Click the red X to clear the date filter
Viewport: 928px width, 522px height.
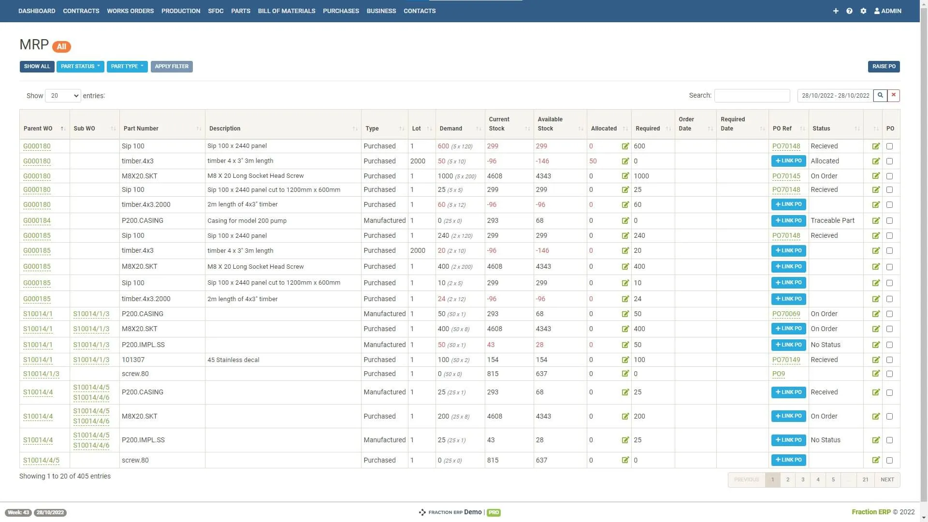tap(893, 95)
